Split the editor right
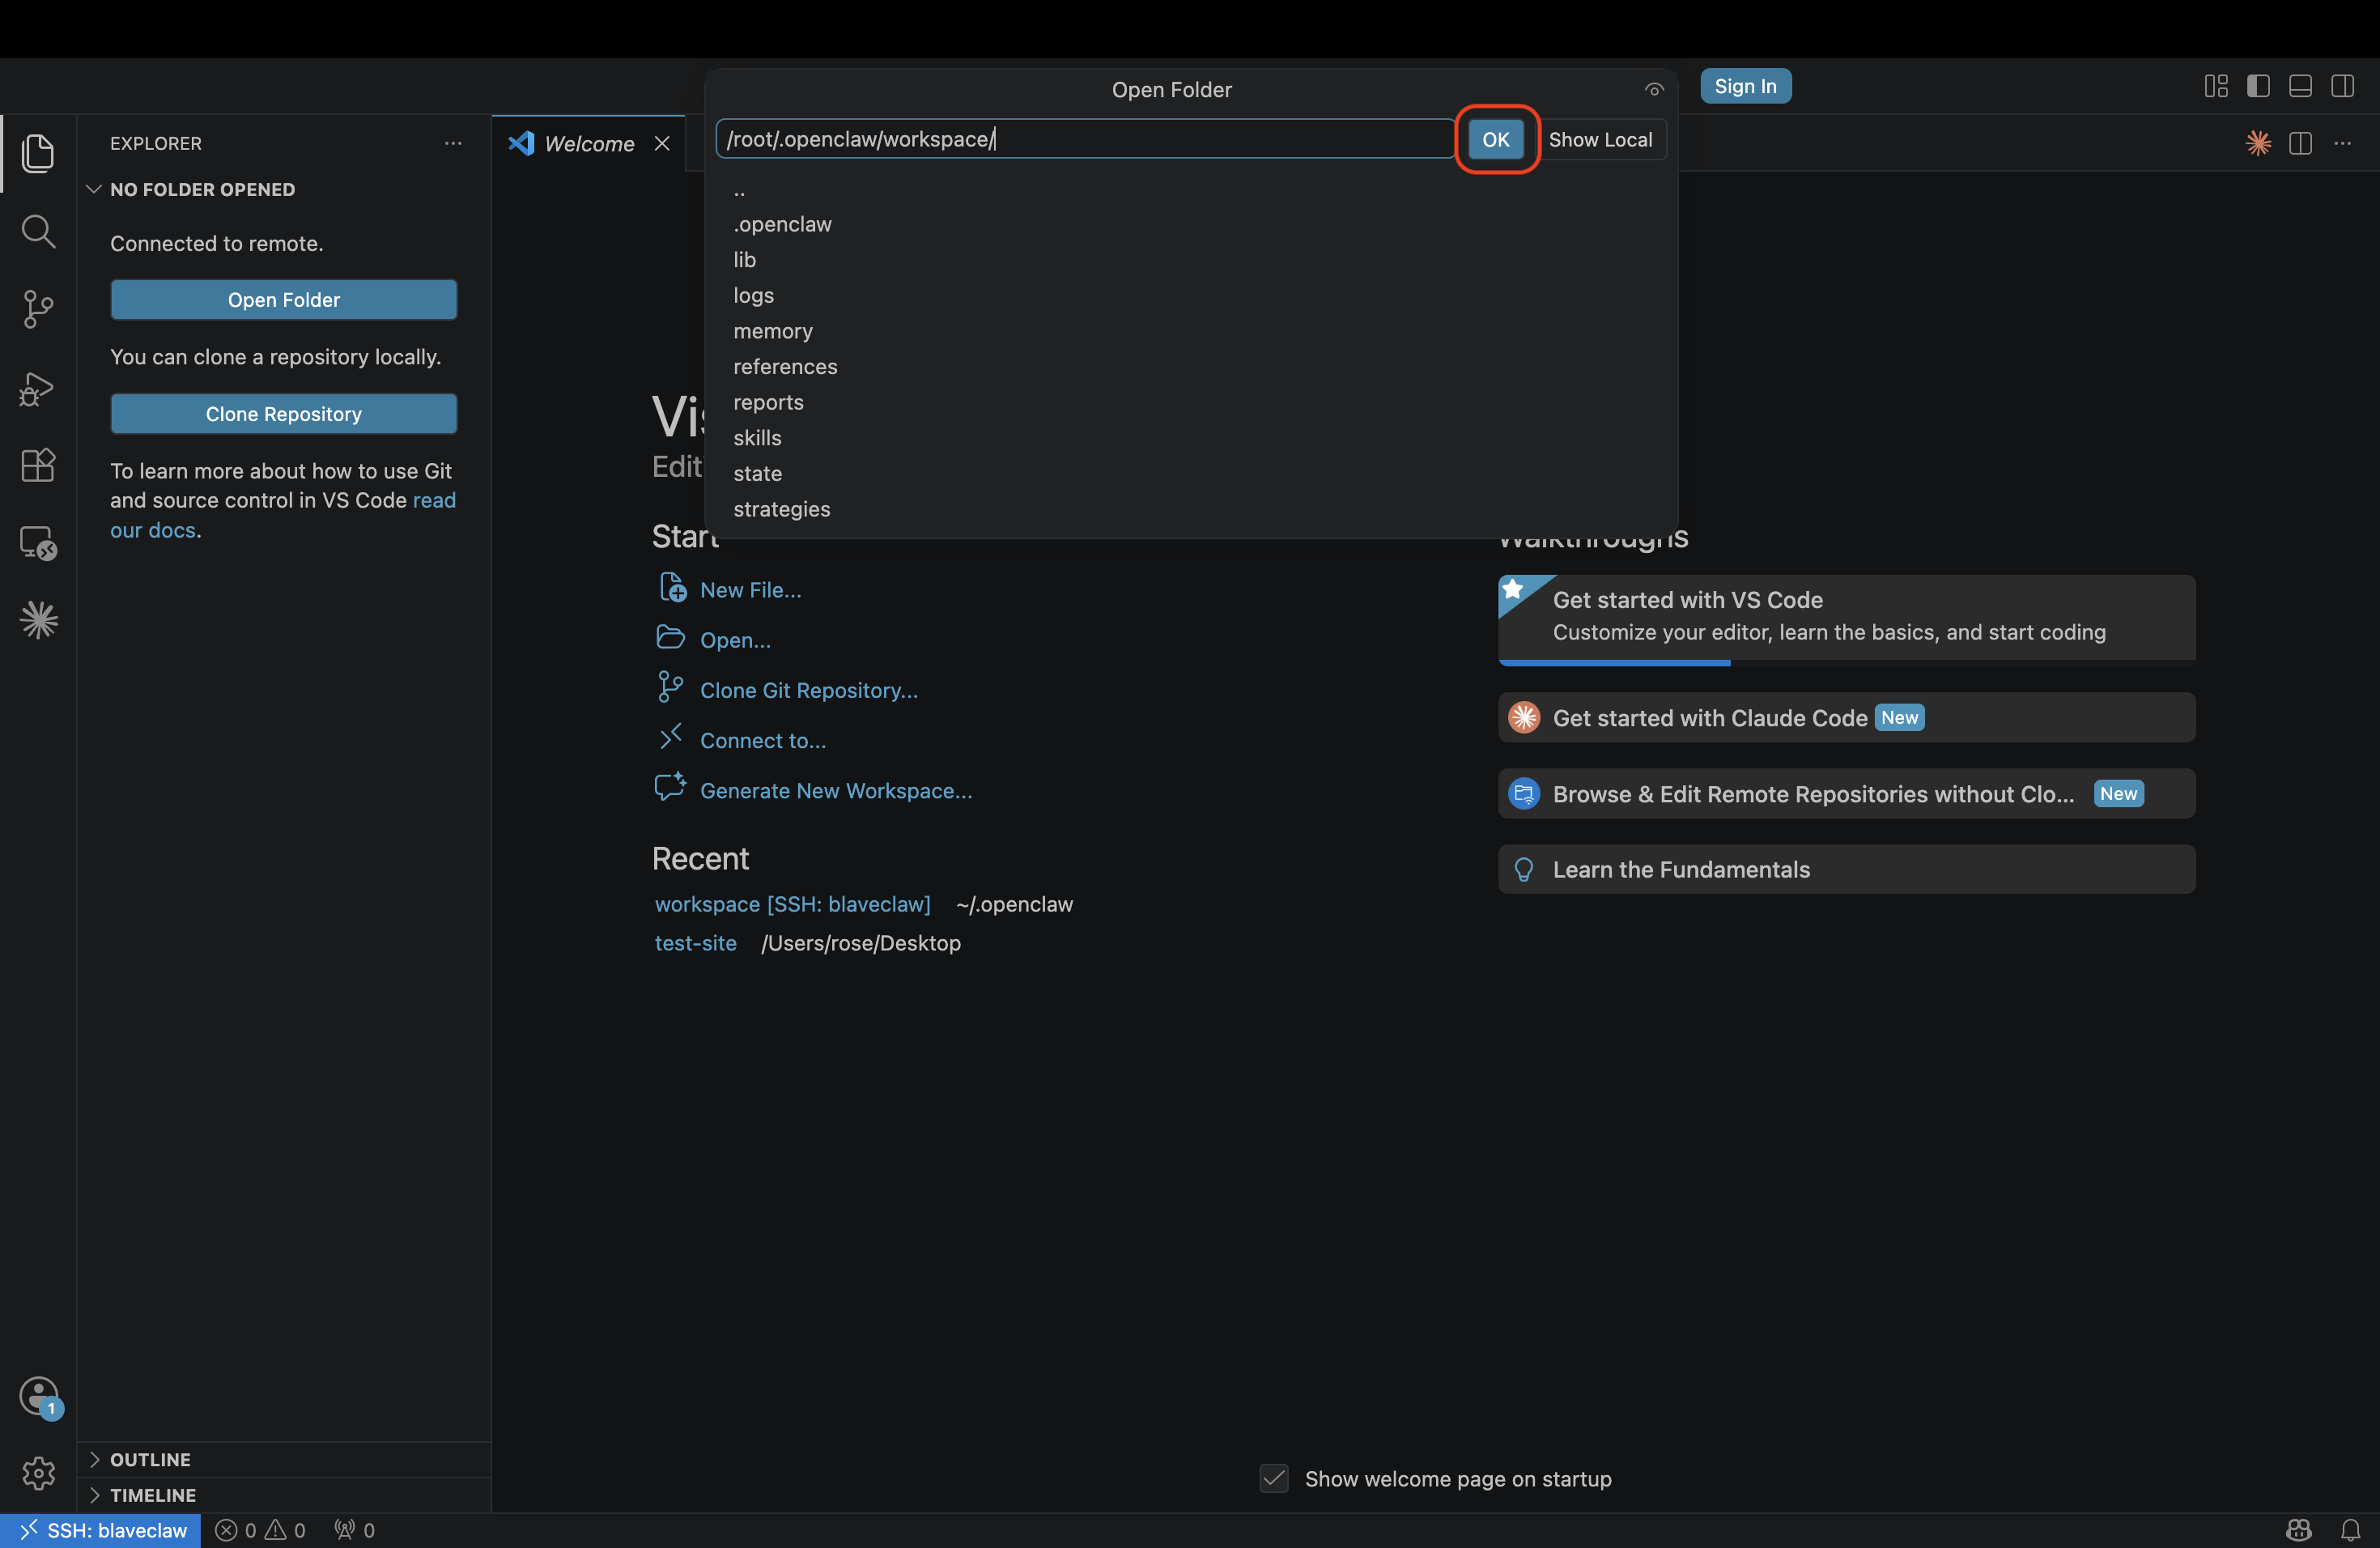Viewport: 2380px width, 1548px height. [x=2300, y=143]
